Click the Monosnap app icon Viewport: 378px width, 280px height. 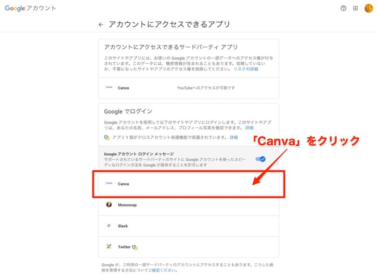pos(109,204)
